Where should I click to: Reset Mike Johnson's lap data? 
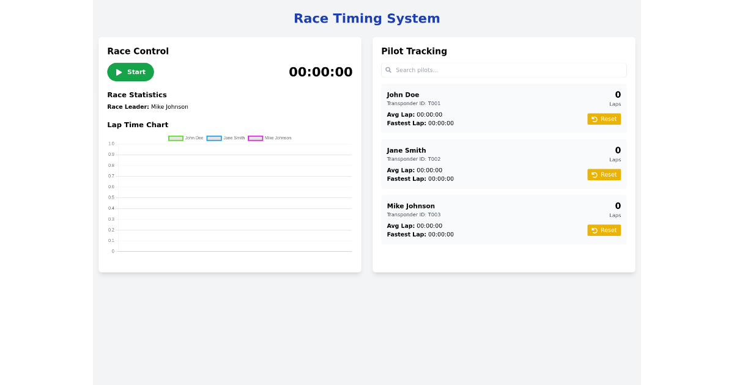click(x=604, y=230)
